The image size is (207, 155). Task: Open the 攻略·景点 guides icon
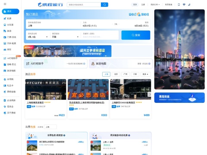[x=5, y=65]
